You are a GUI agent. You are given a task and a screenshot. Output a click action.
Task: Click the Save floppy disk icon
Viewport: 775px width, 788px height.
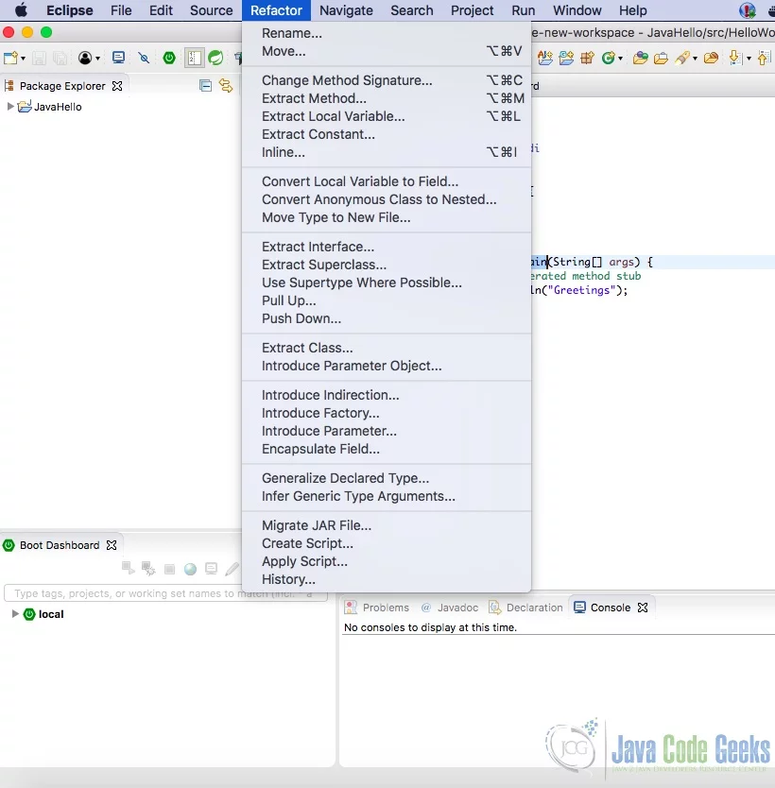(39, 59)
